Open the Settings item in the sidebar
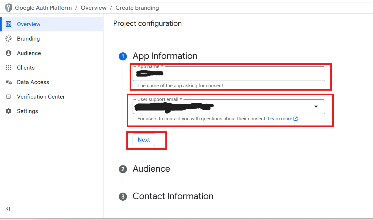 coord(27,111)
